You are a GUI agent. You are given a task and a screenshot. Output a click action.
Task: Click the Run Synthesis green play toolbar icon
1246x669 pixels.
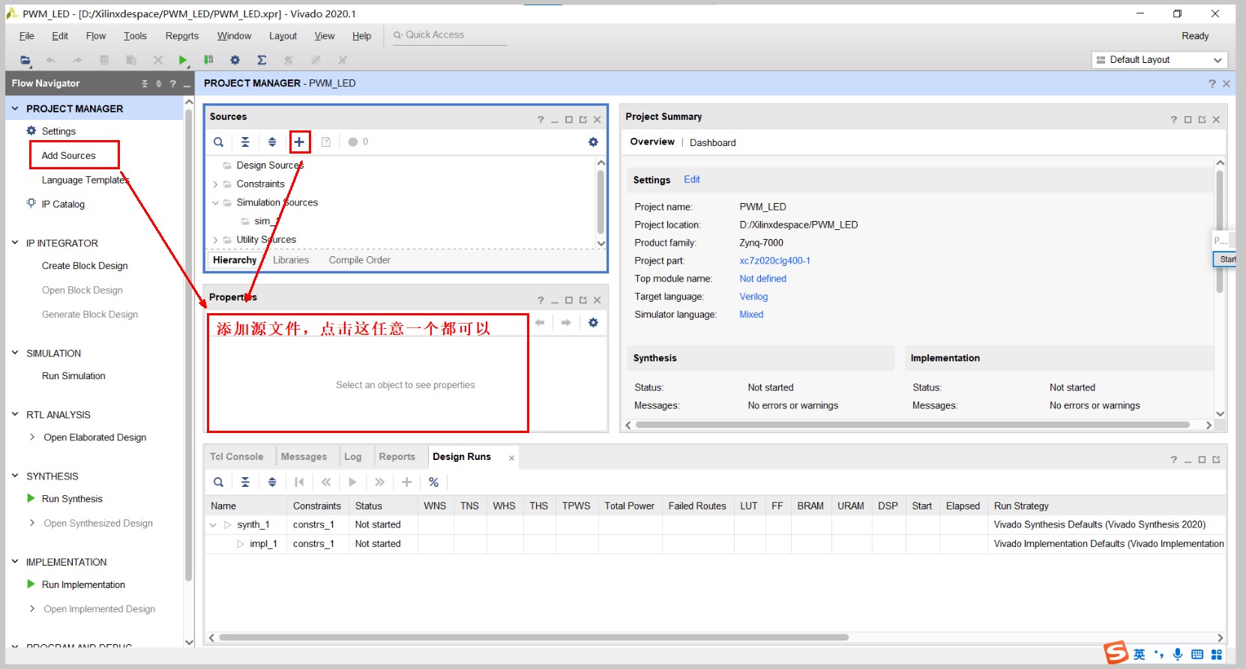pos(183,60)
